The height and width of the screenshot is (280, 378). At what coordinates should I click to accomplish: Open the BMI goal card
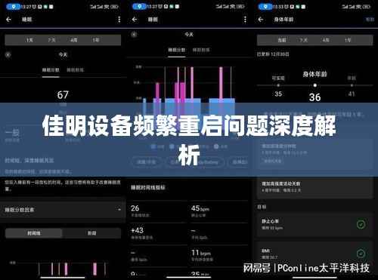click(x=314, y=253)
